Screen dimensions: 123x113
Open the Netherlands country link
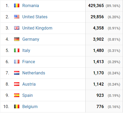pos(34,73)
